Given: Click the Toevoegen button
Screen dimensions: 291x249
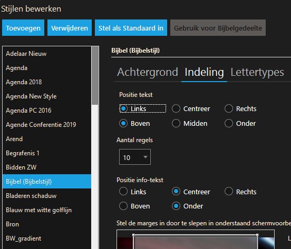Looking at the screenshot, I should pos(23,28).
